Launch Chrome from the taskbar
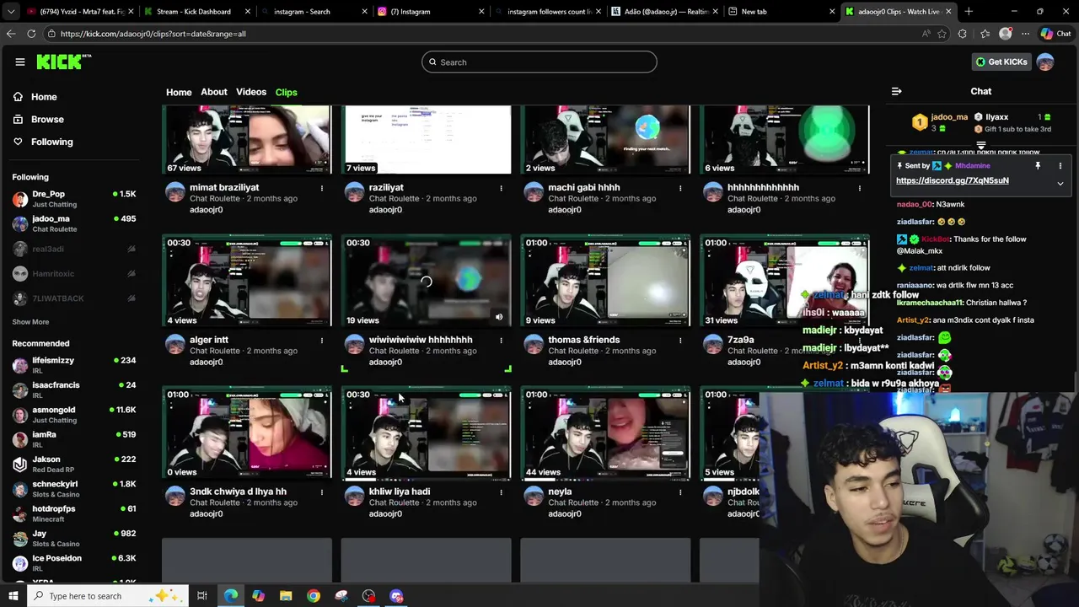This screenshot has height=607, width=1079. click(x=314, y=596)
